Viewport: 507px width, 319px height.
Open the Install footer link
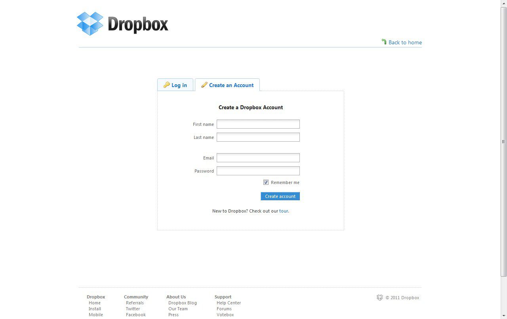coord(95,309)
